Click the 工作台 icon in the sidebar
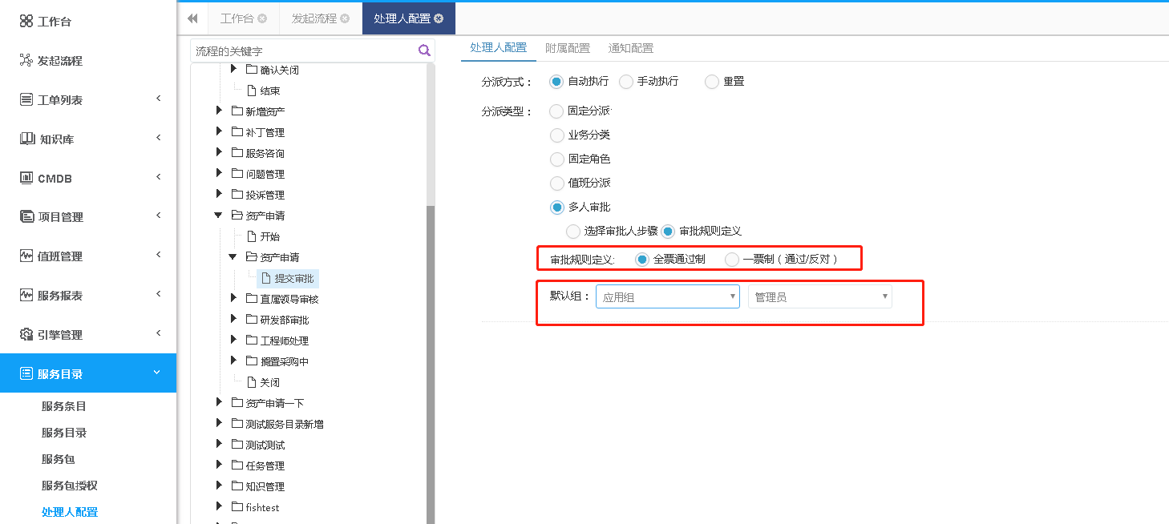The width and height of the screenshot is (1169, 524). pos(26,22)
